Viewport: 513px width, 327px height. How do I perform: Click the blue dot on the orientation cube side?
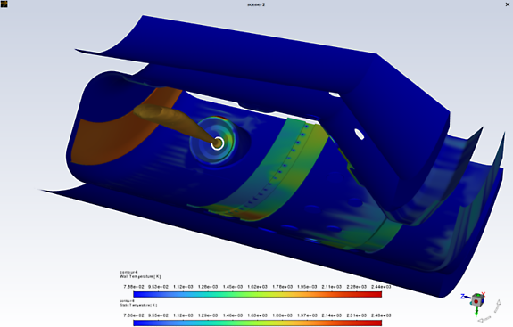(483, 301)
